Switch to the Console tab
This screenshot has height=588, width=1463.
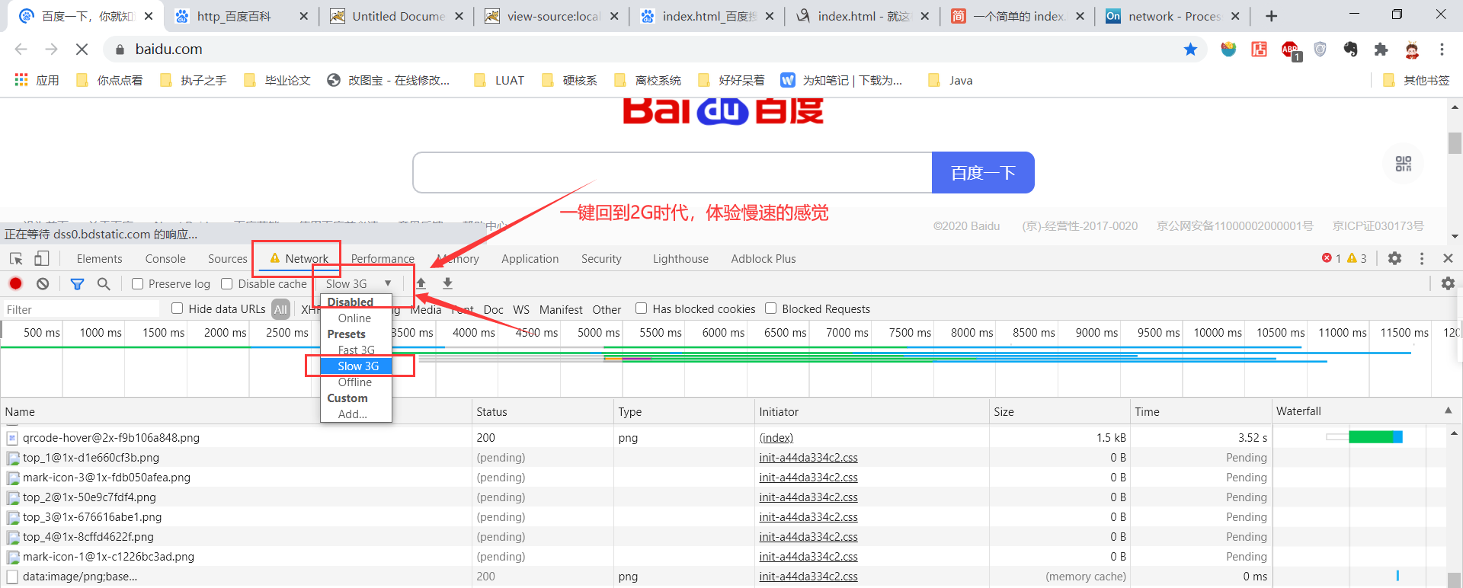[x=165, y=259]
